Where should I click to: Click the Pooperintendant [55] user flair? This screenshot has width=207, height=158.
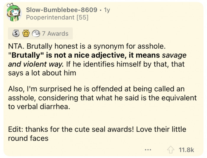pyautogui.click(x=57, y=18)
